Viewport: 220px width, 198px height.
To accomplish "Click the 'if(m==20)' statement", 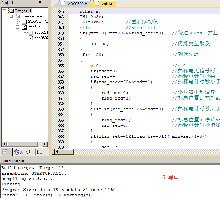I will pos(91,55).
